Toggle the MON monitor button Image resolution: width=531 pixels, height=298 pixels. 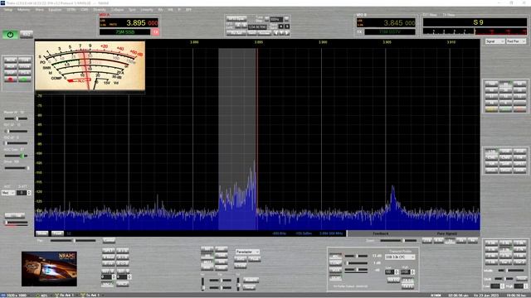[x=11, y=60]
